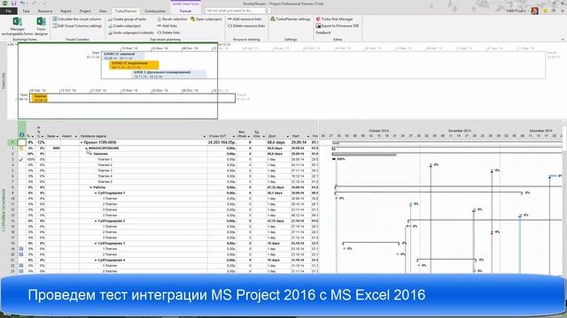Open the Gantt Chart Tools Format tab
The image size is (567, 318).
pyautogui.click(x=185, y=11)
